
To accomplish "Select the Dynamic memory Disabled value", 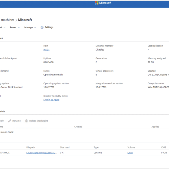I will pyautogui.click(x=100, y=50).
